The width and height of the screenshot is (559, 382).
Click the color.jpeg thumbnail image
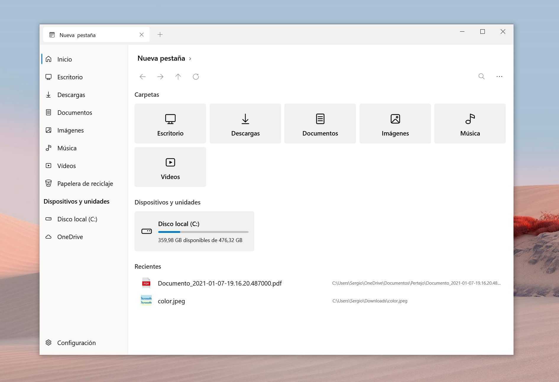pos(146,300)
